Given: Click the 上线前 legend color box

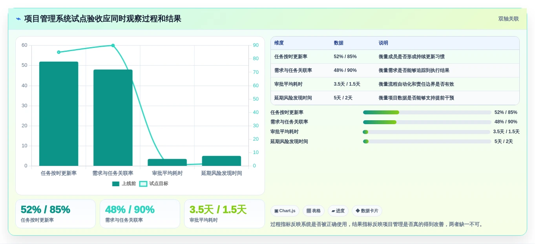Looking at the screenshot, I should (x=115, y=183).
